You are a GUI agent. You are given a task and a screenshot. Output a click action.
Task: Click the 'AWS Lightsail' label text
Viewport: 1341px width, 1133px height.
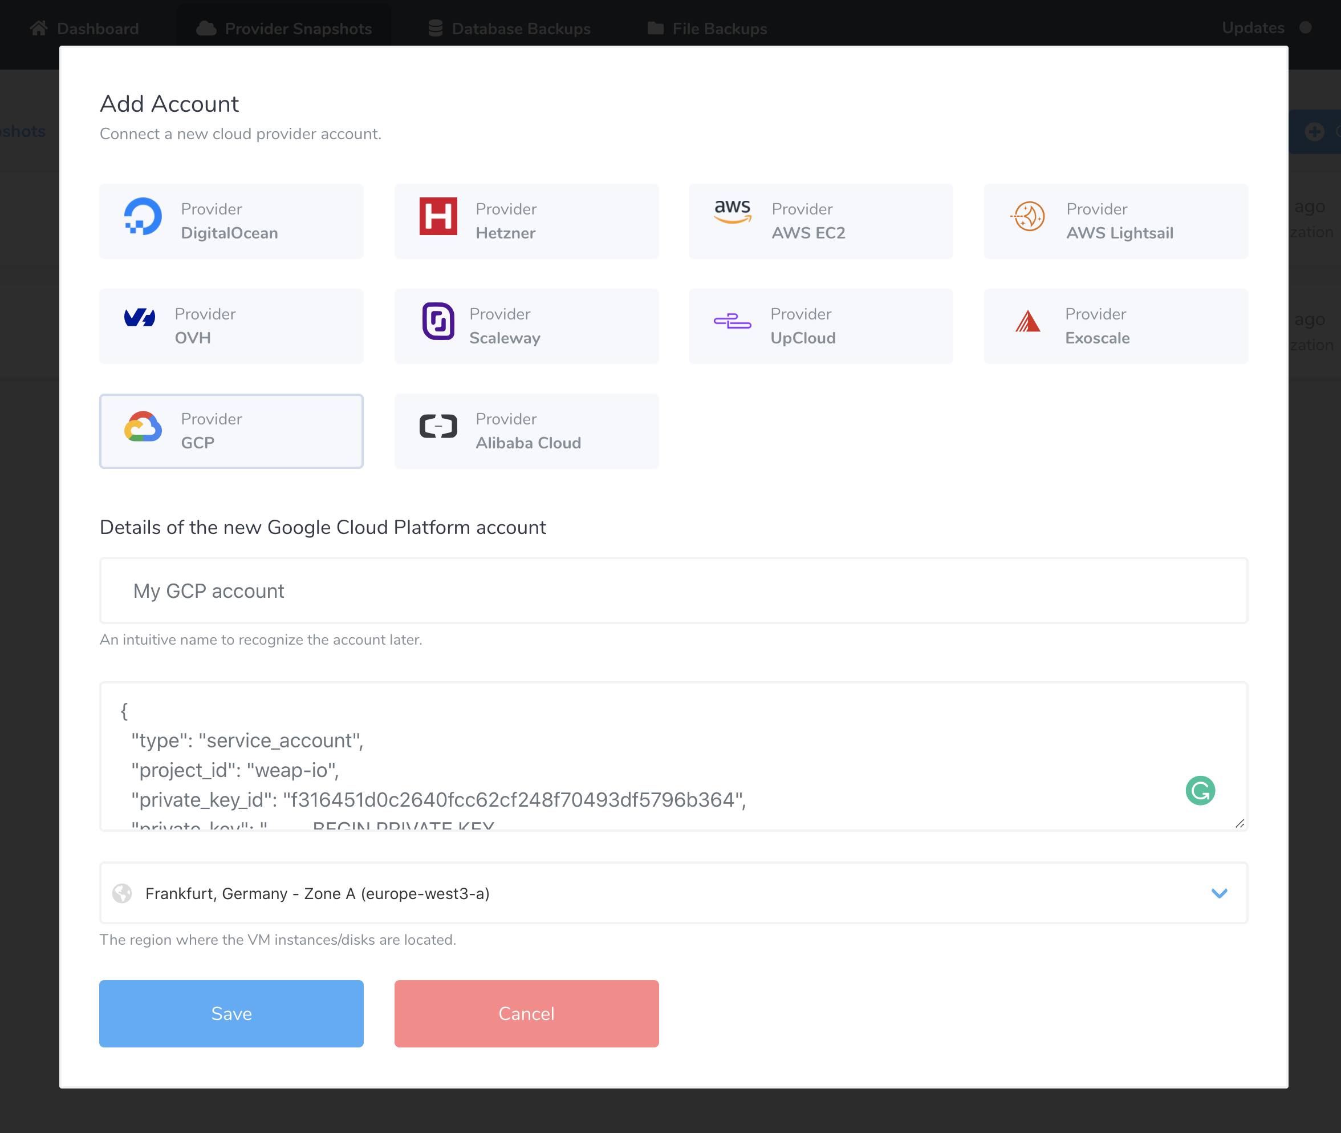1120,233
